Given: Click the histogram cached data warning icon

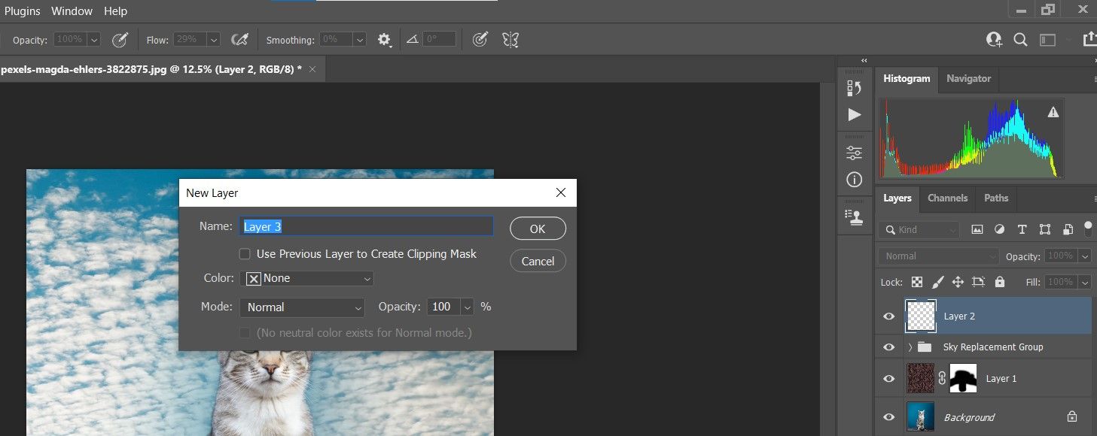Looking at the screenshot, I should 1053,112.
